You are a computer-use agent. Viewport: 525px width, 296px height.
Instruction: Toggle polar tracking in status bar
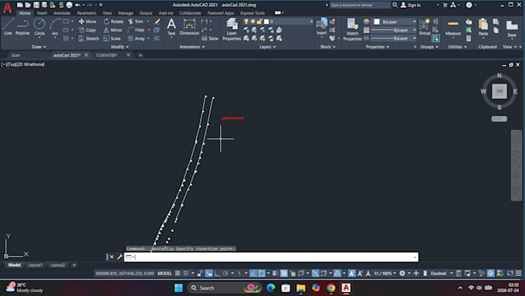[225, 274]
